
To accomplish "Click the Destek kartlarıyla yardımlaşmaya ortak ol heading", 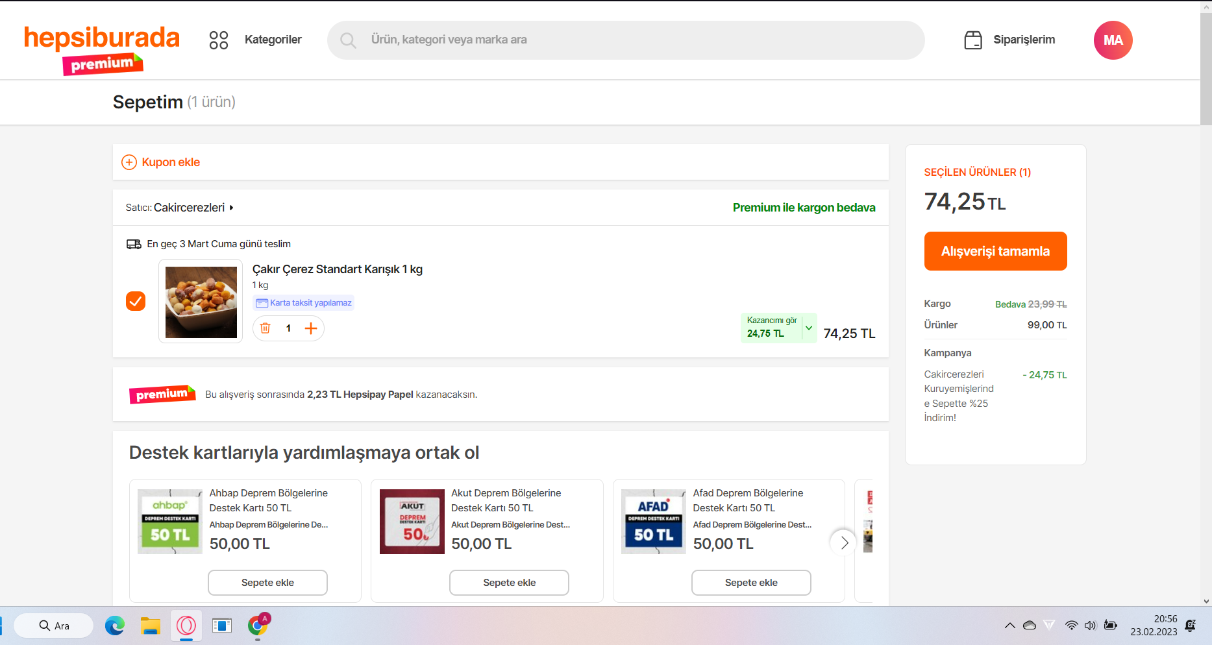I will point(304,452).
